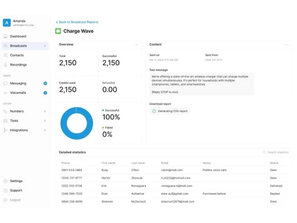Click the Dashboard sidebar icon
This screenshot has height=223, width=297.
(5, 36)
